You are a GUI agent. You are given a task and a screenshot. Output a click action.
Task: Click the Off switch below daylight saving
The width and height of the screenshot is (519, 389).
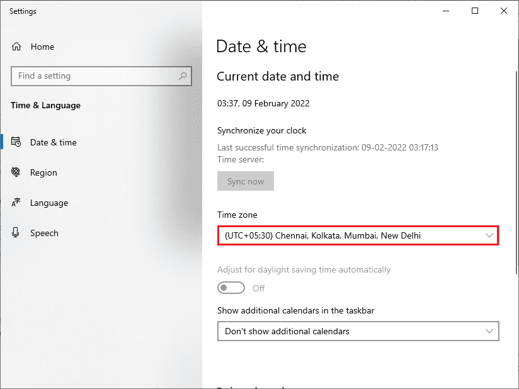pyautogui.click(x=231, y=288)
